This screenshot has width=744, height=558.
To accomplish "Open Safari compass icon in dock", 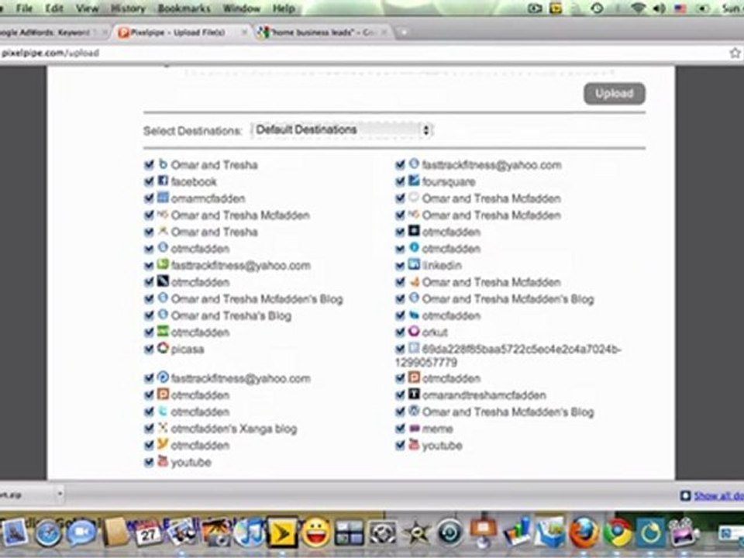I will click(47, 533).
